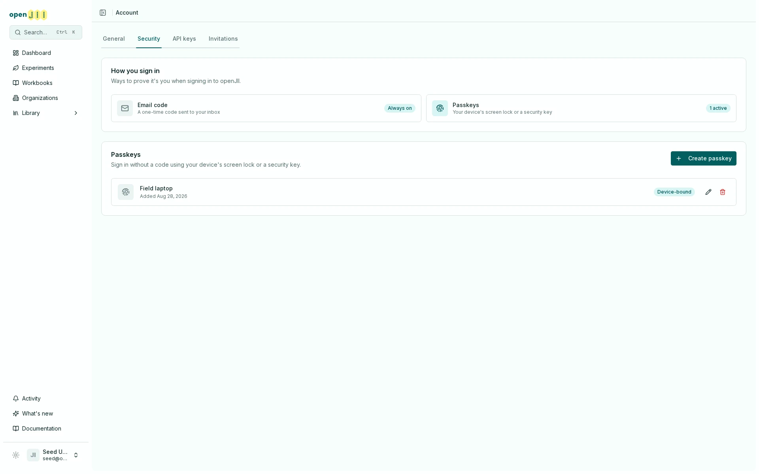Click the Added Aug 28, 2026 text
The height and width of the screenshot is (474, 759).
click(164, 196)
